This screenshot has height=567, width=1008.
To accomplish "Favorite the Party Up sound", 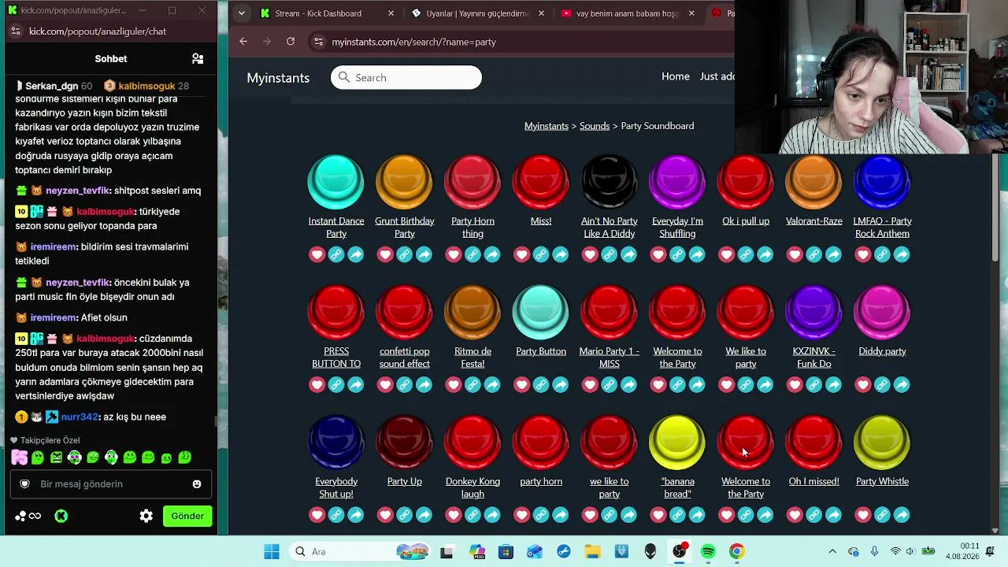I will (385, 515).
